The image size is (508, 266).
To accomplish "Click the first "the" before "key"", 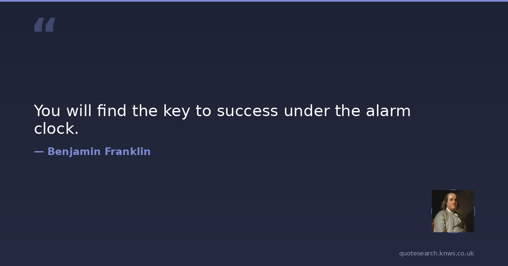I will (145, 111).
